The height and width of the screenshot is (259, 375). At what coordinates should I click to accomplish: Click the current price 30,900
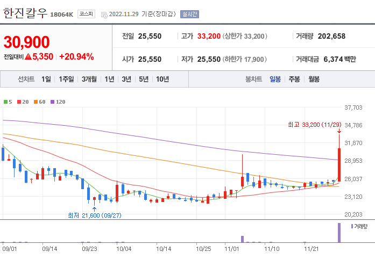[26, 42]
